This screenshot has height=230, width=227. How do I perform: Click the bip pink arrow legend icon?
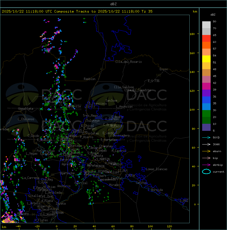pyautogui.click(x=206, y=158)
